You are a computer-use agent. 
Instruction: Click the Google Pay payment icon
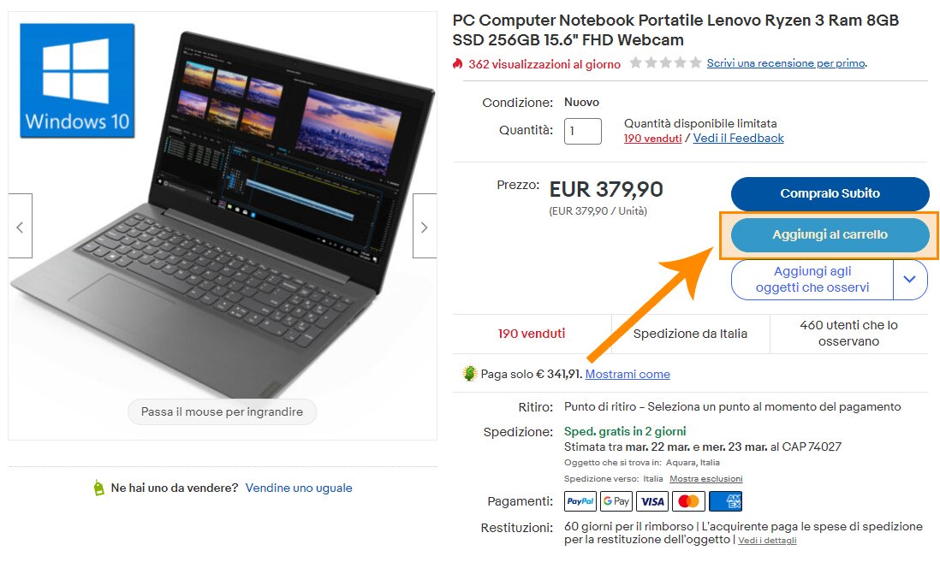pyautogui.click(x=616, y=501)
